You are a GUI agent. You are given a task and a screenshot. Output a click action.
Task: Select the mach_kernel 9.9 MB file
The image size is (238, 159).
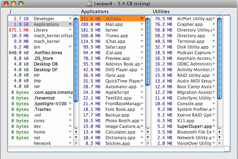[41, 41]
